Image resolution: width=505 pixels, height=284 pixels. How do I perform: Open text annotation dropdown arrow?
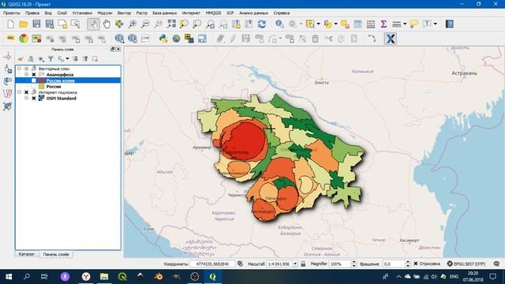(435, 24)
